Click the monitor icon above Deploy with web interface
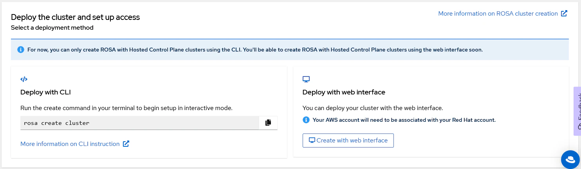Screen dimensions: 581x169 pos(306,79)
